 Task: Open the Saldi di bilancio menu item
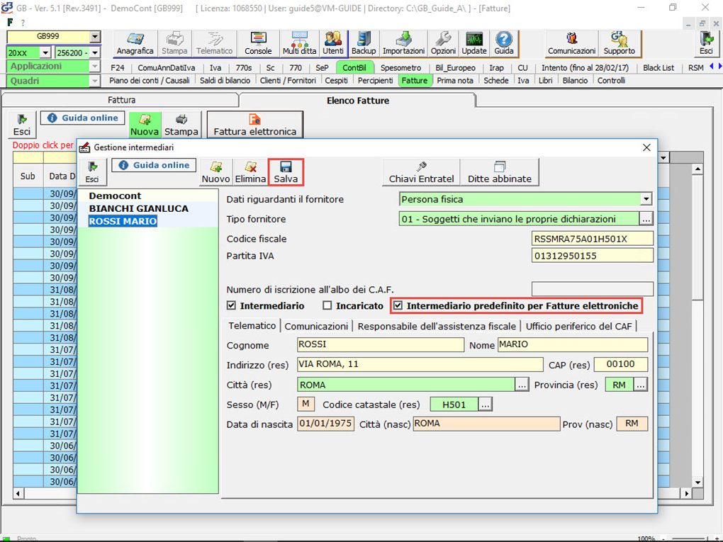point(225,81)
